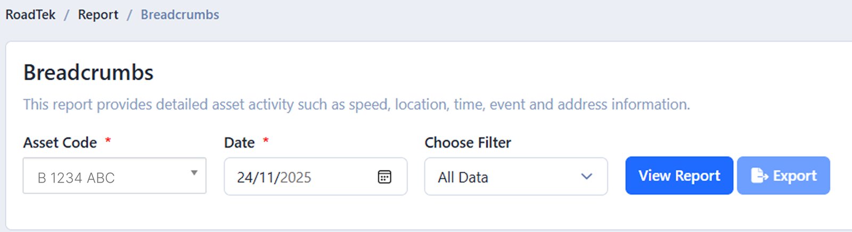Click the Export button label
The image size is (852, 232).
pos(794,176)
